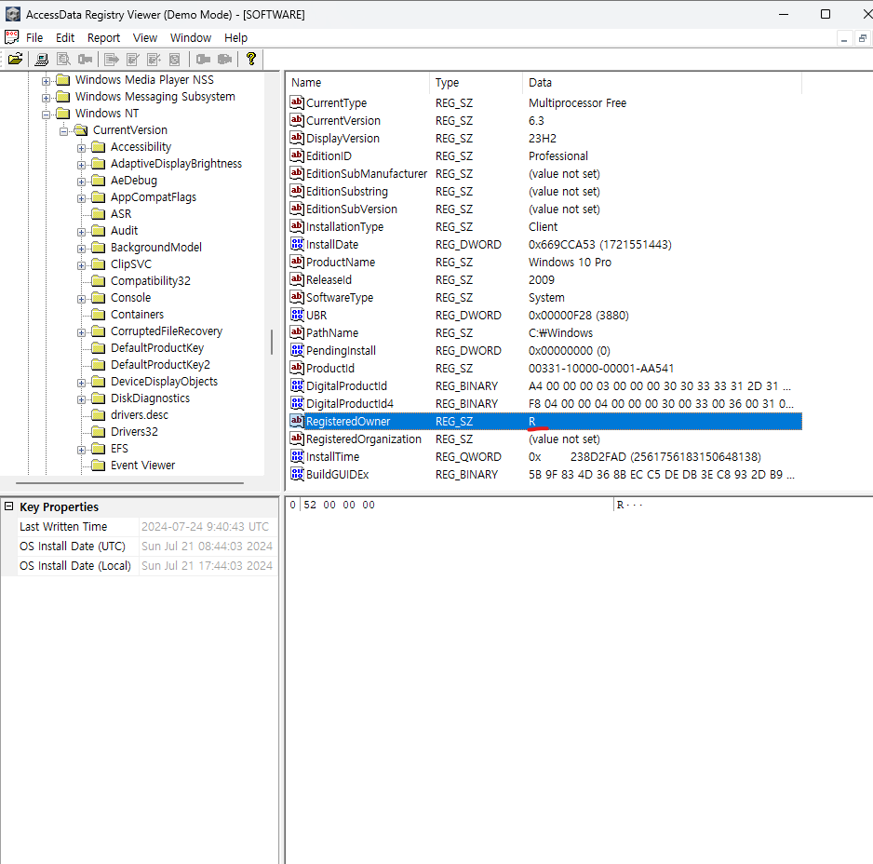The width and height of the screenshot is (873, 864).
Task: Click the RegisteredOwner value's ab icon
Action: 297,421
